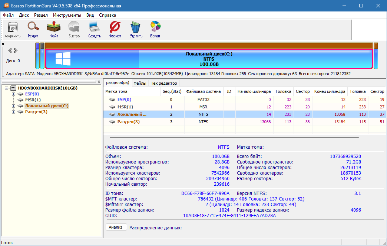Viewport: 387px width, 246px height.
Task: Select ESP(0) in the disk tree
Action: point(32,94)
